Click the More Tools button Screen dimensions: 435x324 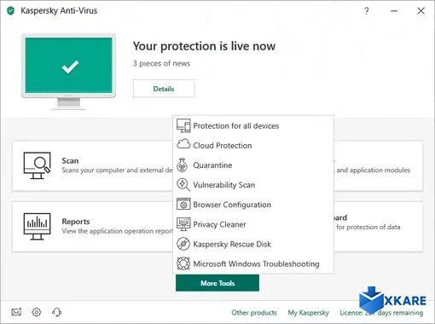coord(217,283)
